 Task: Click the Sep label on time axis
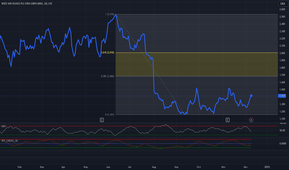pos(176,167)
